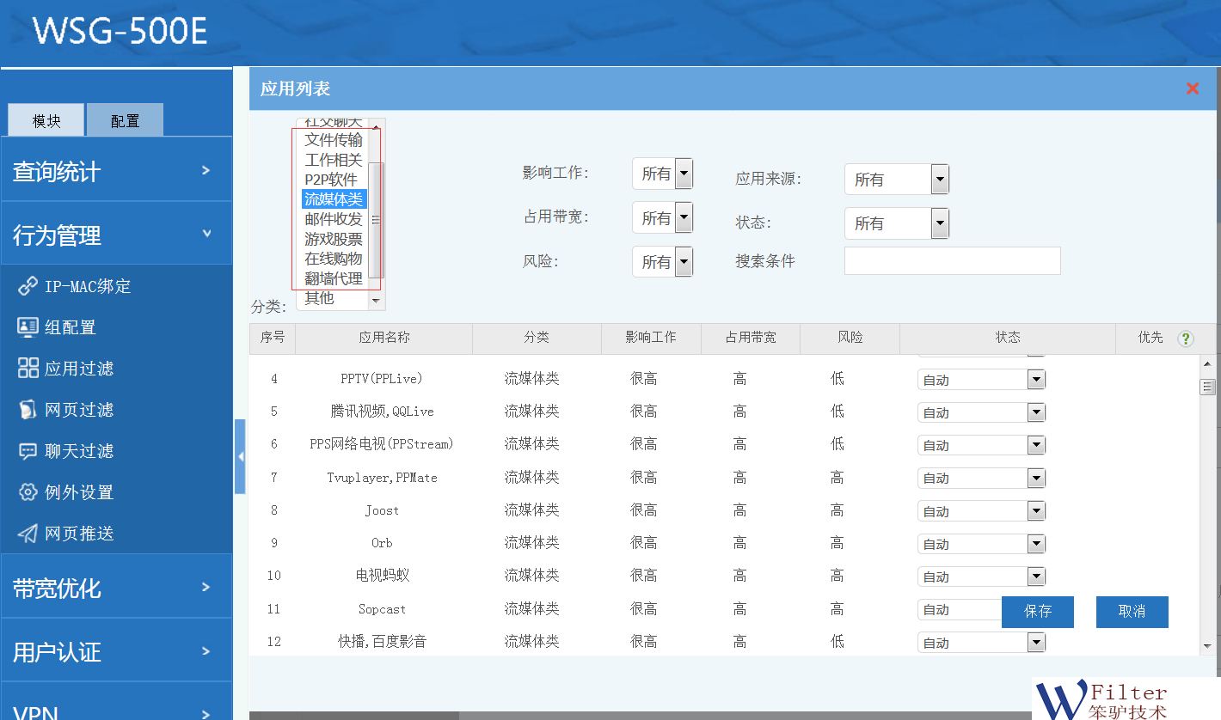Expand the 带宽优化 sidebar section
Viewport: 1221px width, 720px height.
tap(116, 588)
